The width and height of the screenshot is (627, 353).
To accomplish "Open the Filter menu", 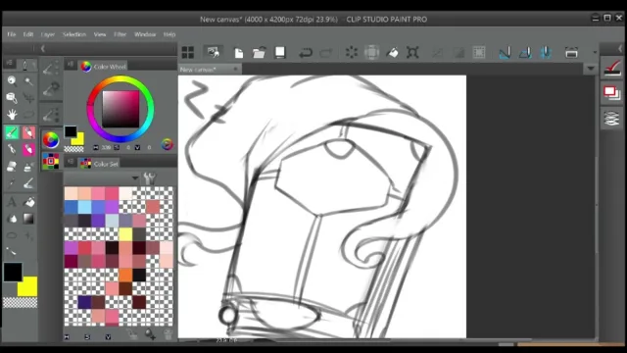I will 120,34.
